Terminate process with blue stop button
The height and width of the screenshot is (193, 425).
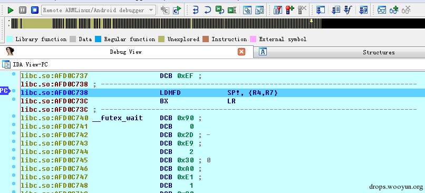[34, 11]
